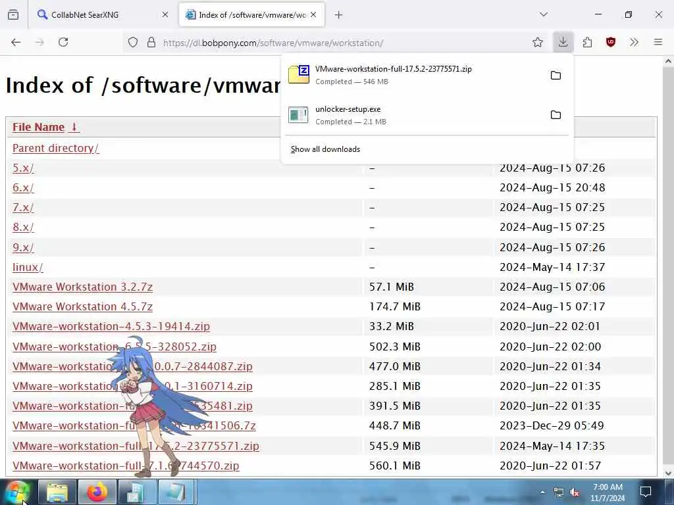Open the notification center icon
The image size is (674, 505).
(x=645, y=492)
